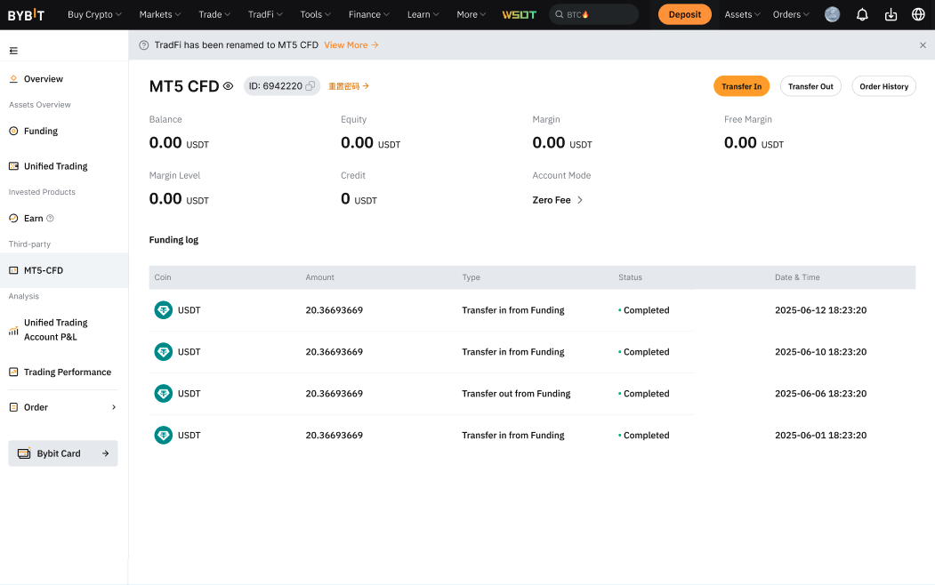Click the Amount column header
Image resolution: width=935 pixels, height=585 pixels.
(x=319, y=277)
